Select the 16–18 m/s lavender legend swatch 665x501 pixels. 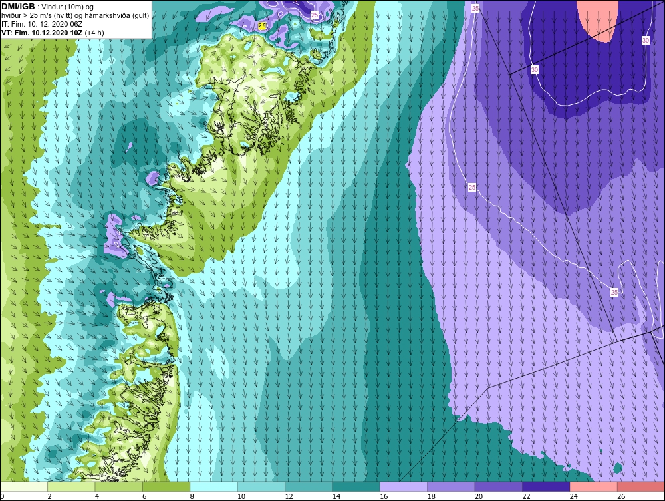pyautogui.click(x=404, y=486)
